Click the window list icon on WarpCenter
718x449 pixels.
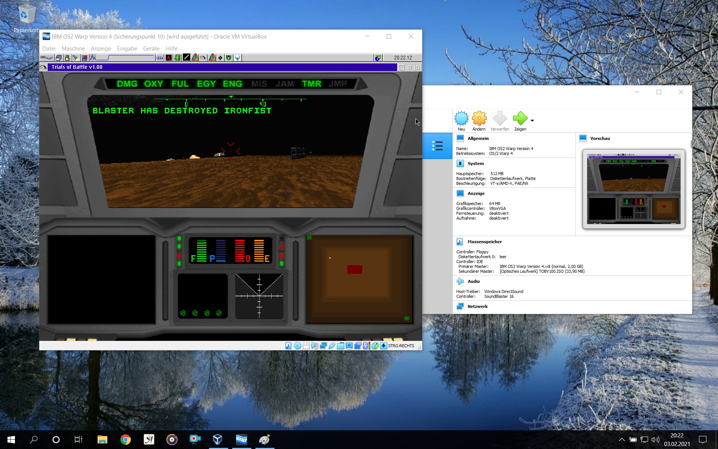(x=59, y=58)
